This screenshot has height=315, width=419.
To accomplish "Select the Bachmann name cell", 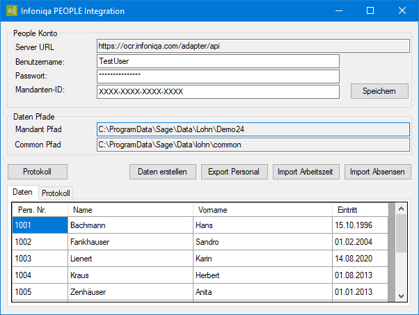I will (130, 225).
